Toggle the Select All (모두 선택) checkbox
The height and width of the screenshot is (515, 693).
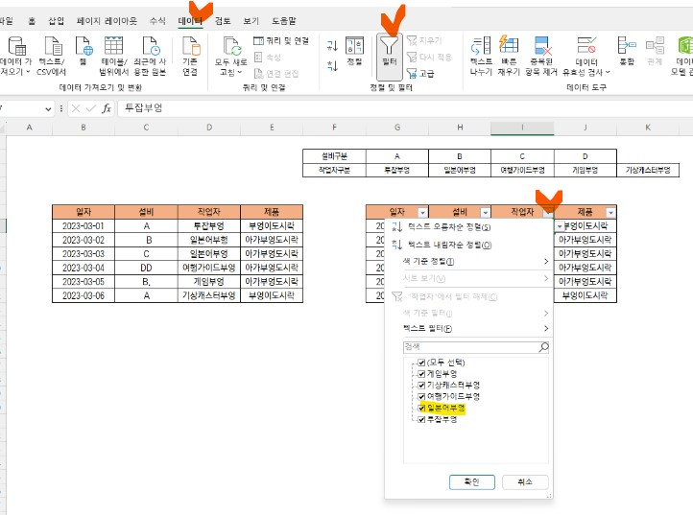(x=421, y=363)
